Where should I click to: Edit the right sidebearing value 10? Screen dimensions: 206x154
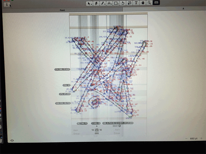click(100, 130)
